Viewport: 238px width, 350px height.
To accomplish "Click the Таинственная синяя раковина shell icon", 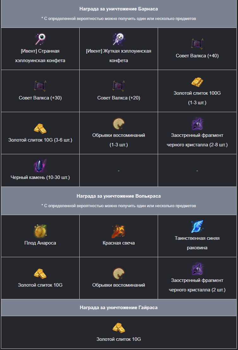I will [197, 226].
